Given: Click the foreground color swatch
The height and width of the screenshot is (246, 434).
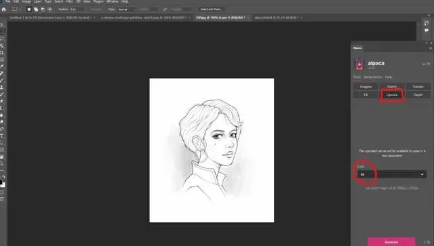Looking at the screenshot, I should 1,182.
